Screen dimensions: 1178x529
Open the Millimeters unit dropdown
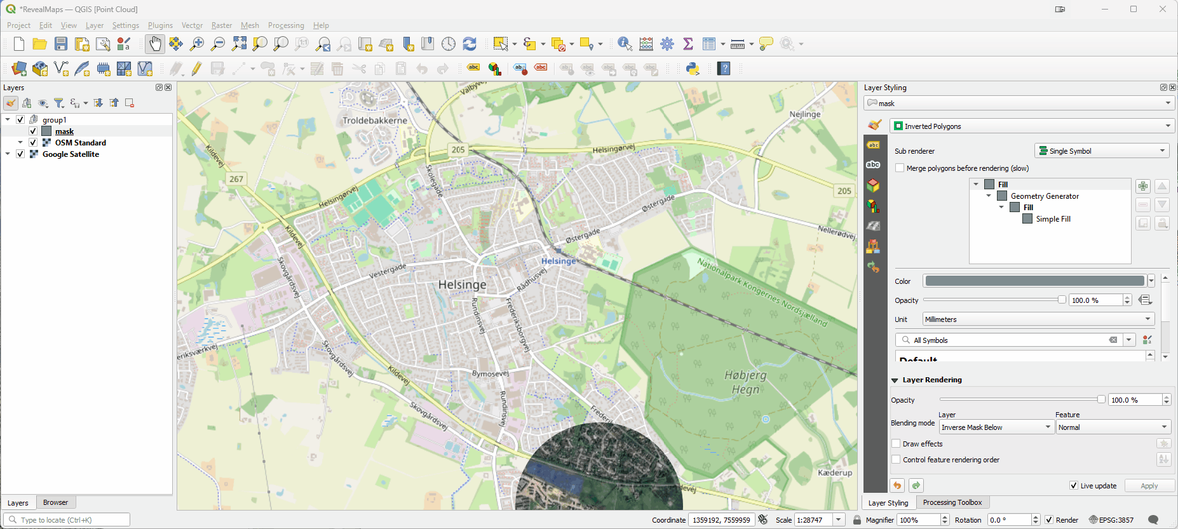1039,319
